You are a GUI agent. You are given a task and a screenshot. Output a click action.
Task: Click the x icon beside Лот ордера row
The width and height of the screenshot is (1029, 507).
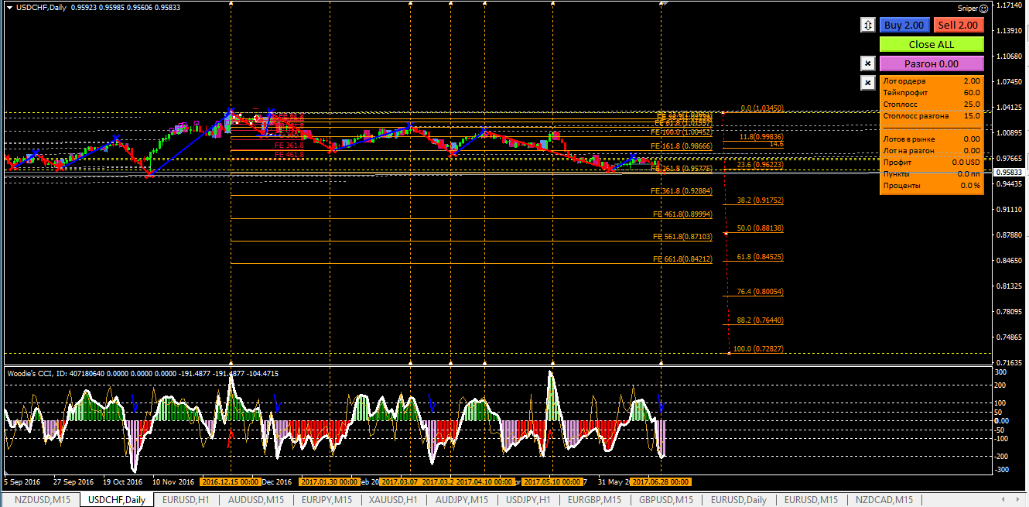coord(868,82)
